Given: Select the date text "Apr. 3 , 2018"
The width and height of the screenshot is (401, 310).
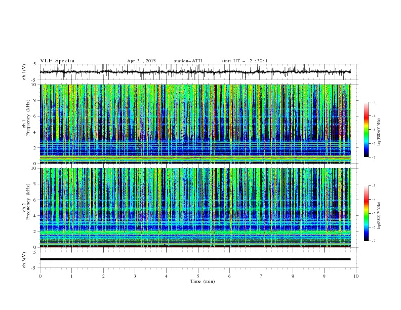Looking at the screenshot, I should [141, 61].
